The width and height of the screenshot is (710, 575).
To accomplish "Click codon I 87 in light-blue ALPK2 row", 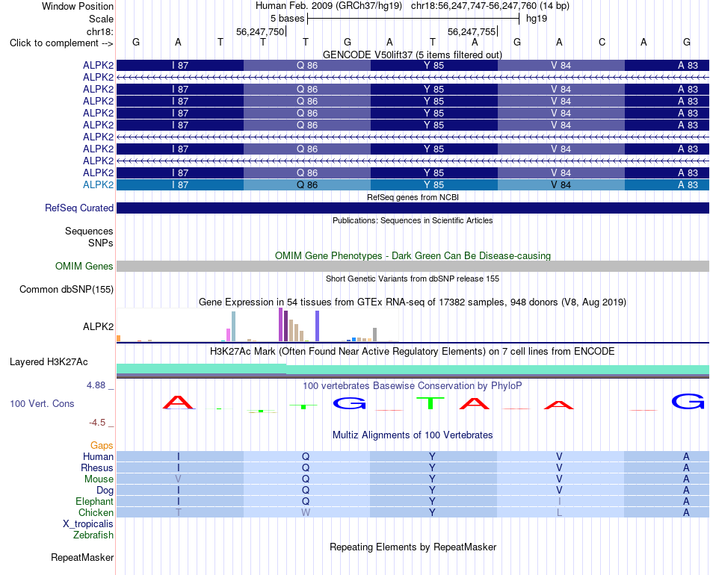I will pyautogui.click(x=180, y=184).
